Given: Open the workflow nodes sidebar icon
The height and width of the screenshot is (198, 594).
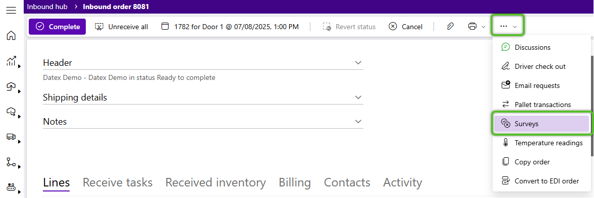Looking at the screenshot, I should [x=12, y=162].
